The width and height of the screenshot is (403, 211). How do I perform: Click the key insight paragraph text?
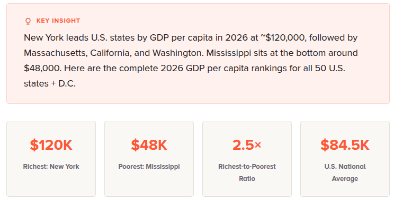click(x=191, y=61)
